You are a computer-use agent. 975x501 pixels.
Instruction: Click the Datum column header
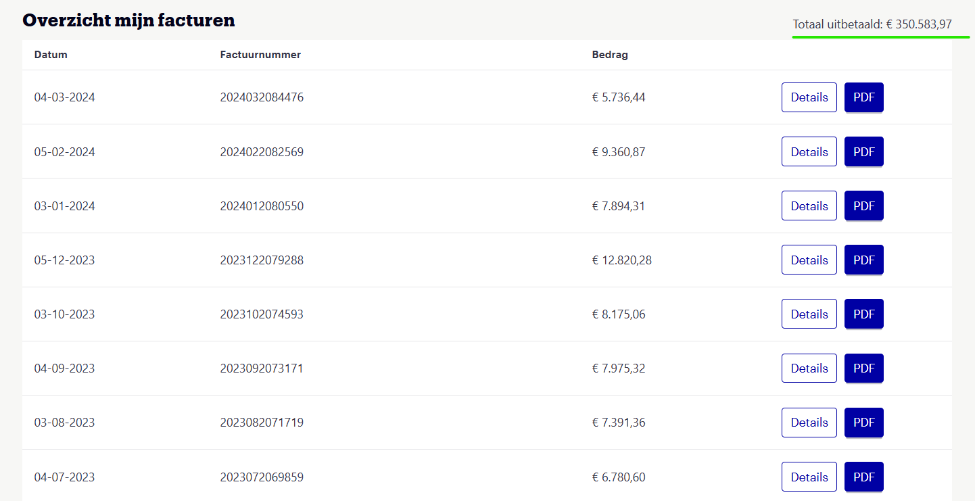coord(51,55)
